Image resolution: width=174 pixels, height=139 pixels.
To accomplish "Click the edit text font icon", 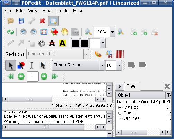I will (x=109, y=54).
